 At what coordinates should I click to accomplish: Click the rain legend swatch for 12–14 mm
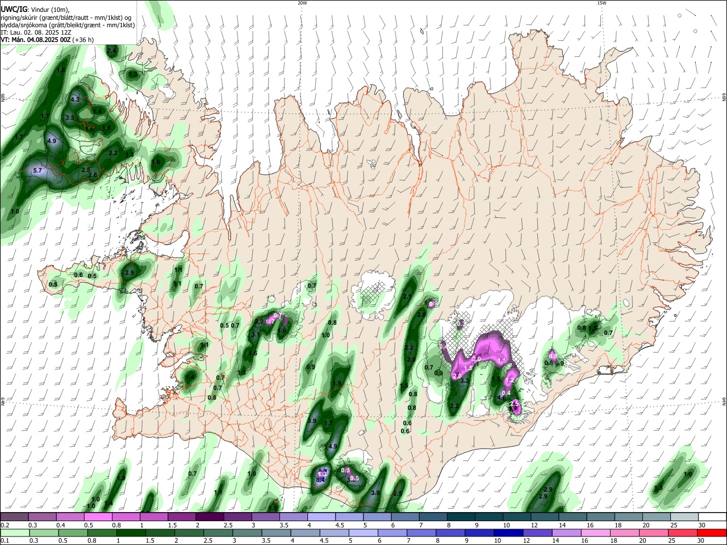pos(538,533)
